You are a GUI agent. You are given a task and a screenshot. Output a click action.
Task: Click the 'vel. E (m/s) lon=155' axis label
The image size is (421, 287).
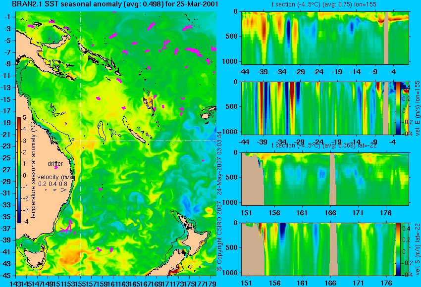418,108
